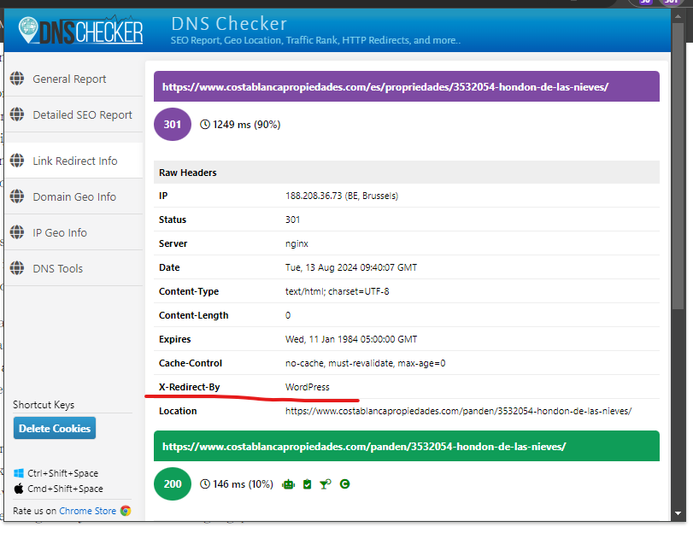Click the robot icon next to 146 ms

[x=289, y=484]
